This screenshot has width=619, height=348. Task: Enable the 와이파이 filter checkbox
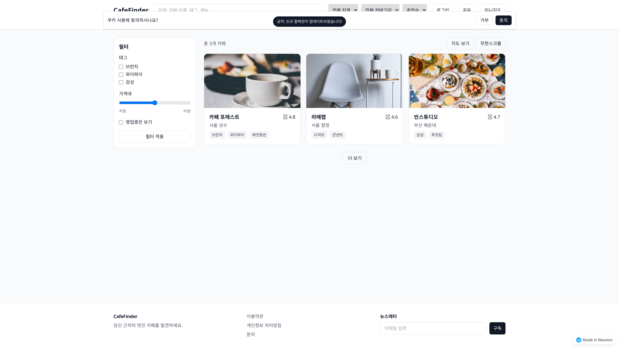121,74
